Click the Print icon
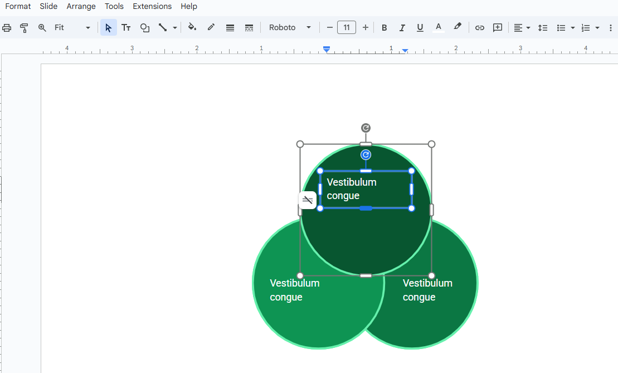The width and height of the screenshot is (618, 373). tap(7, 27)
